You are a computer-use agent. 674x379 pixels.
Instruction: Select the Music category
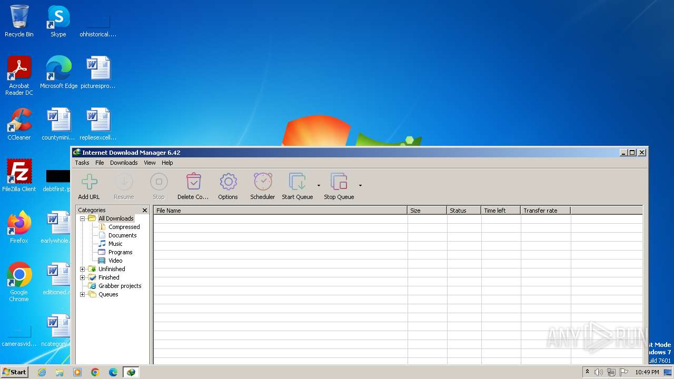[x=115, y=244]
